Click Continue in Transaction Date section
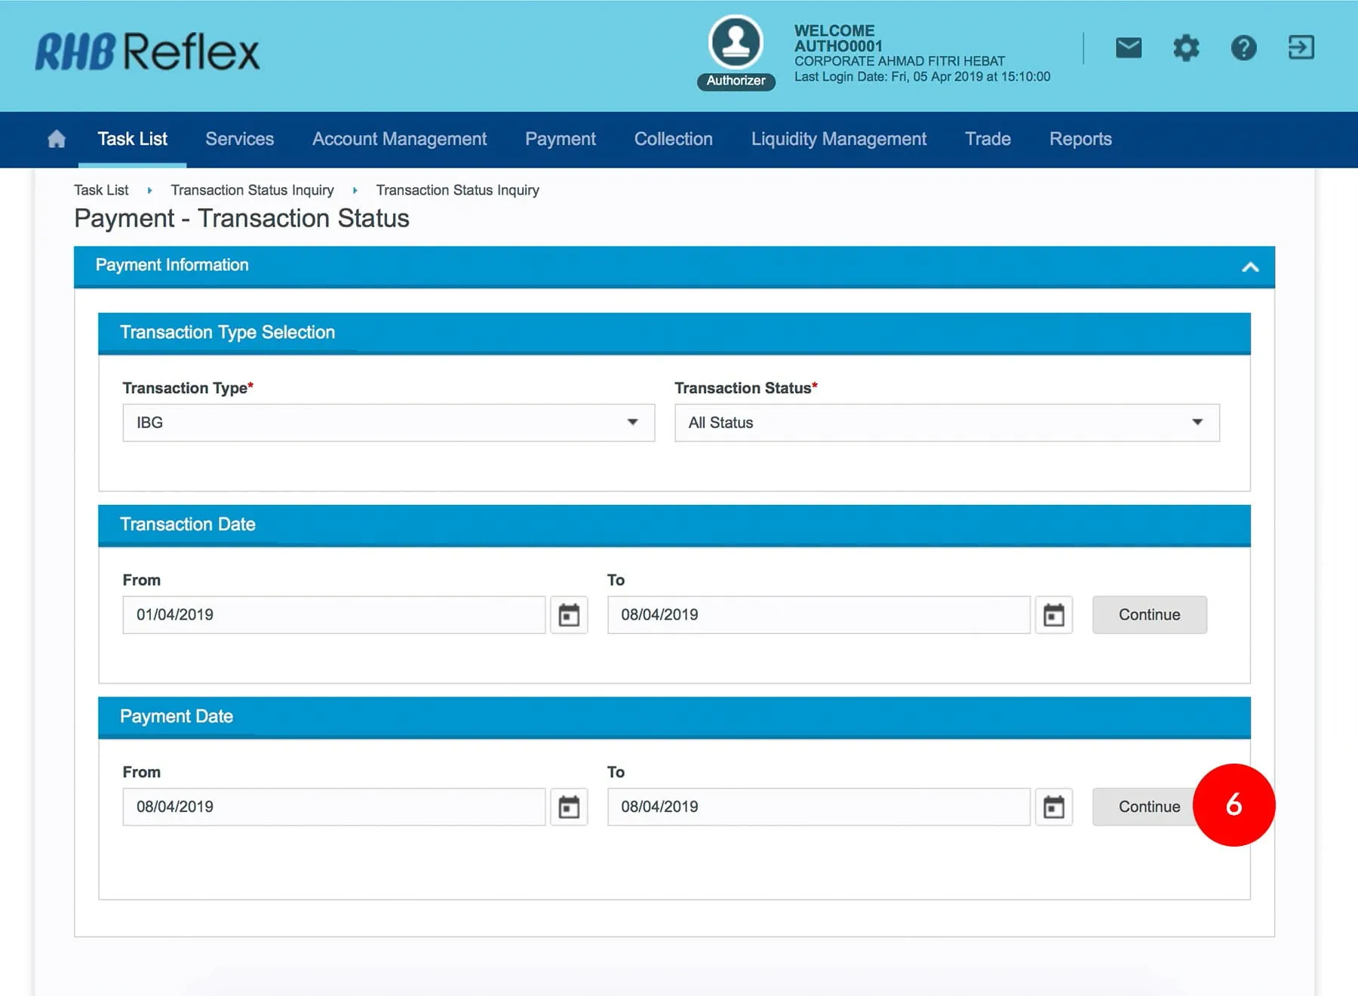 point(1148,615)
